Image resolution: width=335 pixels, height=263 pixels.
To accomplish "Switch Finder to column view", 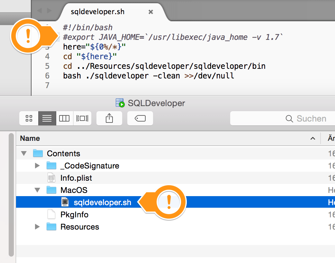I will pyautogui.click(x=64, y=118).
